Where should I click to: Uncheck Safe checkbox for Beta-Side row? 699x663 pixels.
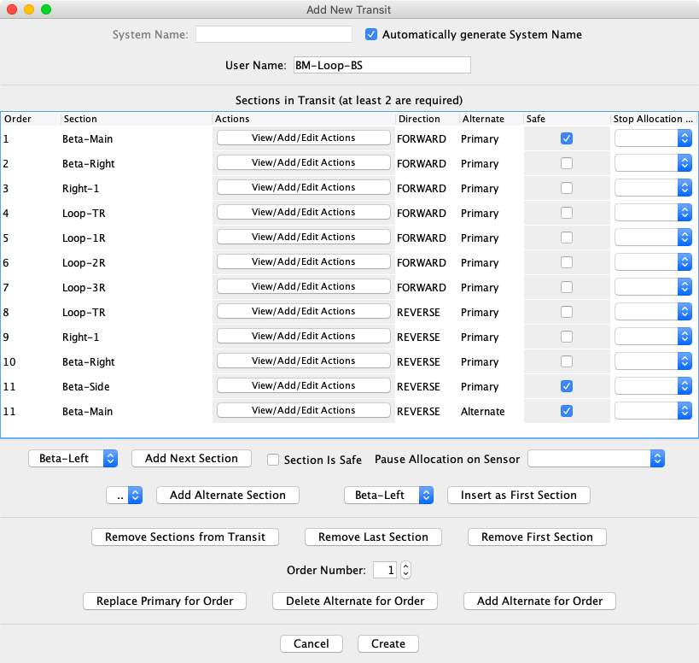point(567,386)
